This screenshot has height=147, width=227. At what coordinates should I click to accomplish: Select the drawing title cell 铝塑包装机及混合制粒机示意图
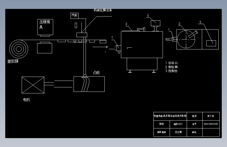tap(170, 116)
